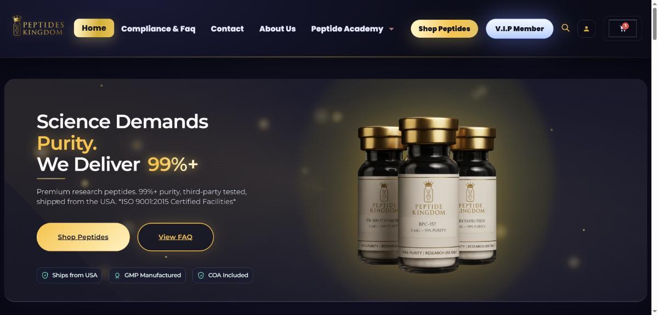Click the shield icon beside Ships from USA
Screen dimensions: 658x315
click(x=46, y=275)
